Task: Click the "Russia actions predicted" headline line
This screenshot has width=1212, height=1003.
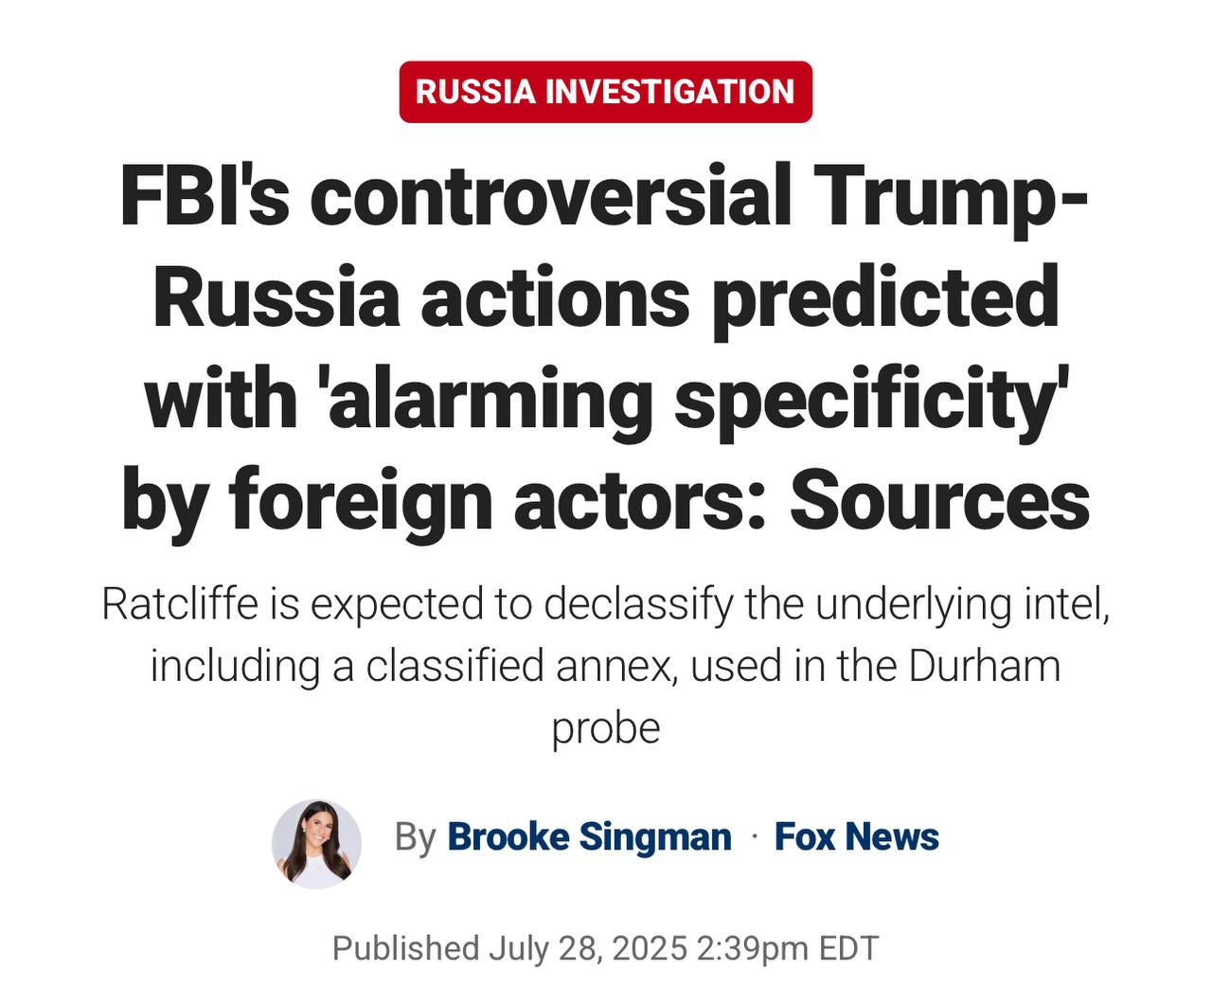Action: 606,297
